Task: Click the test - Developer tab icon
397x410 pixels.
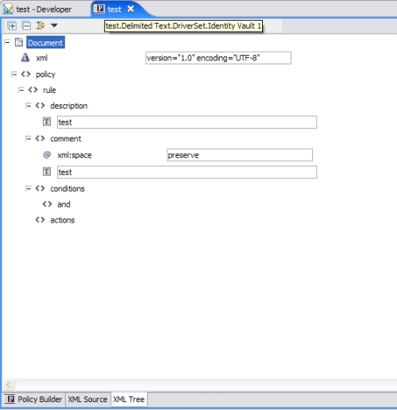Action: coord(8,10)
